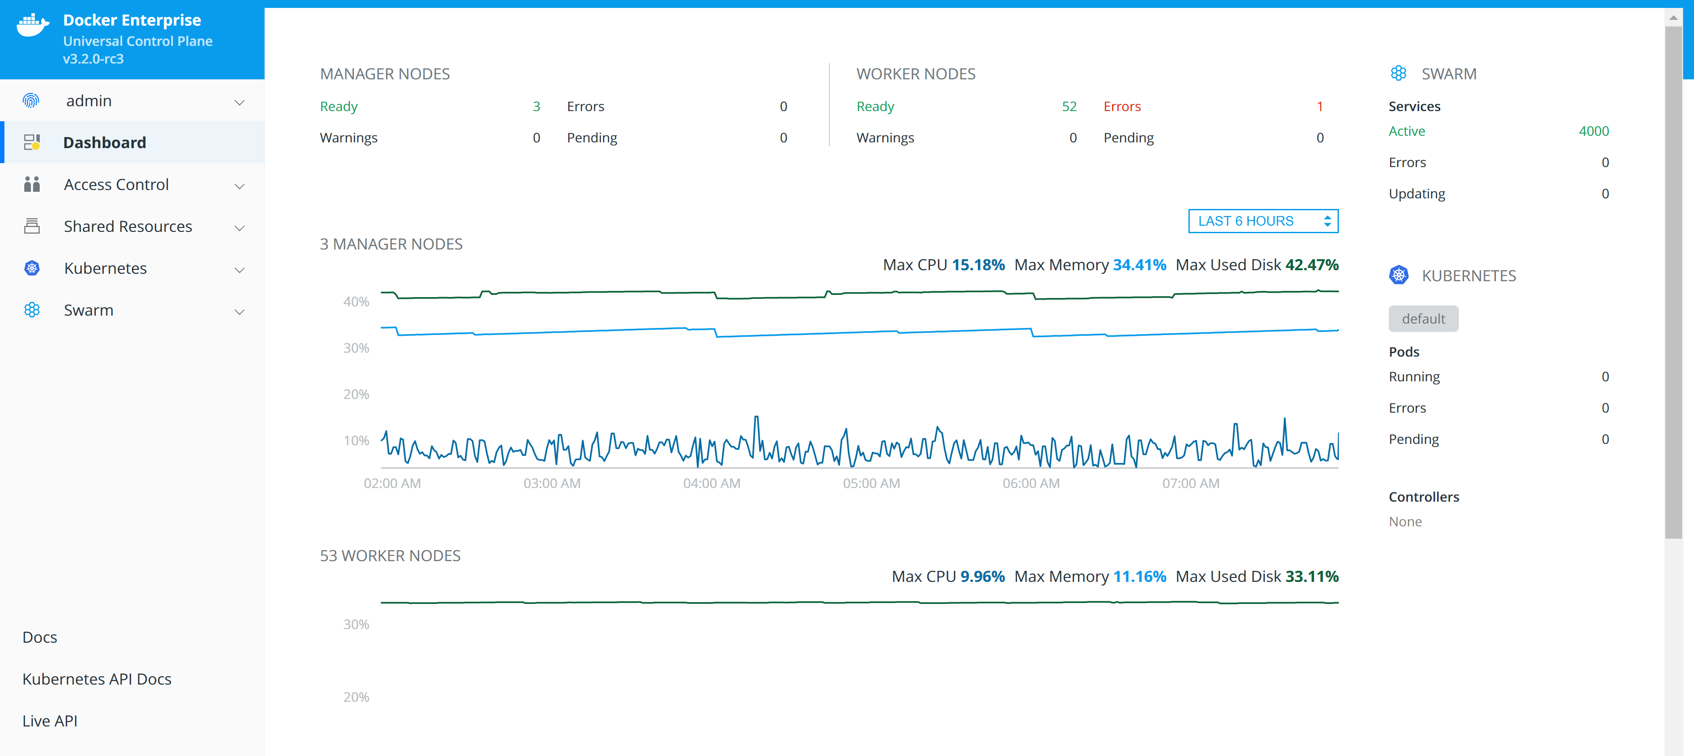Open the Kubernetes API Docs link
Image resolution: width=1694 pixels, height=756 pixels.
97,678
